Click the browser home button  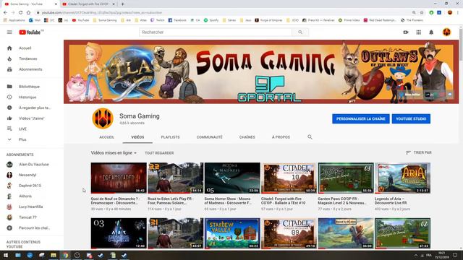tap(28, 13)
